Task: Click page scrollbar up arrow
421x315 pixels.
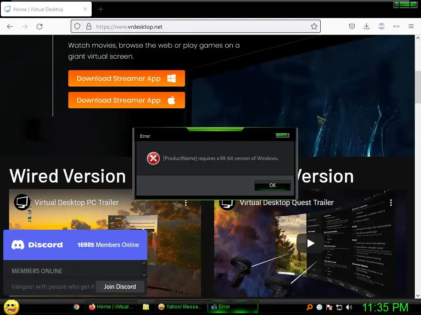Action: tap(418, 38)
